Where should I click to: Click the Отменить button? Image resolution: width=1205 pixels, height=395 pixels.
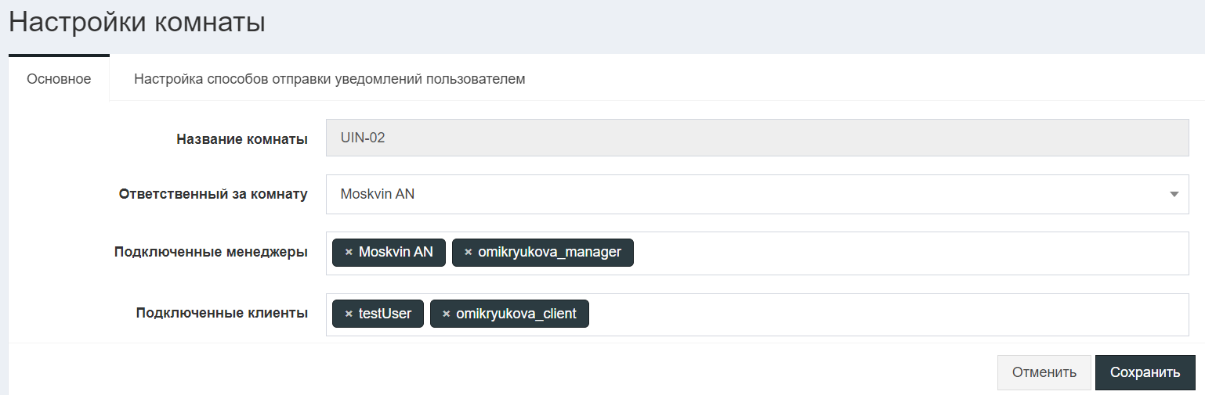1044,372
